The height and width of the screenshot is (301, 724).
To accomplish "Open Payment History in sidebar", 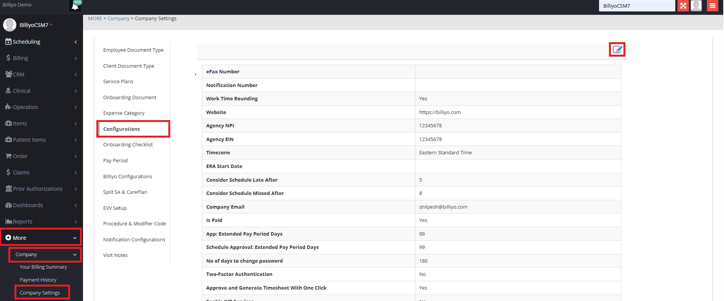I will pos(38,280).
